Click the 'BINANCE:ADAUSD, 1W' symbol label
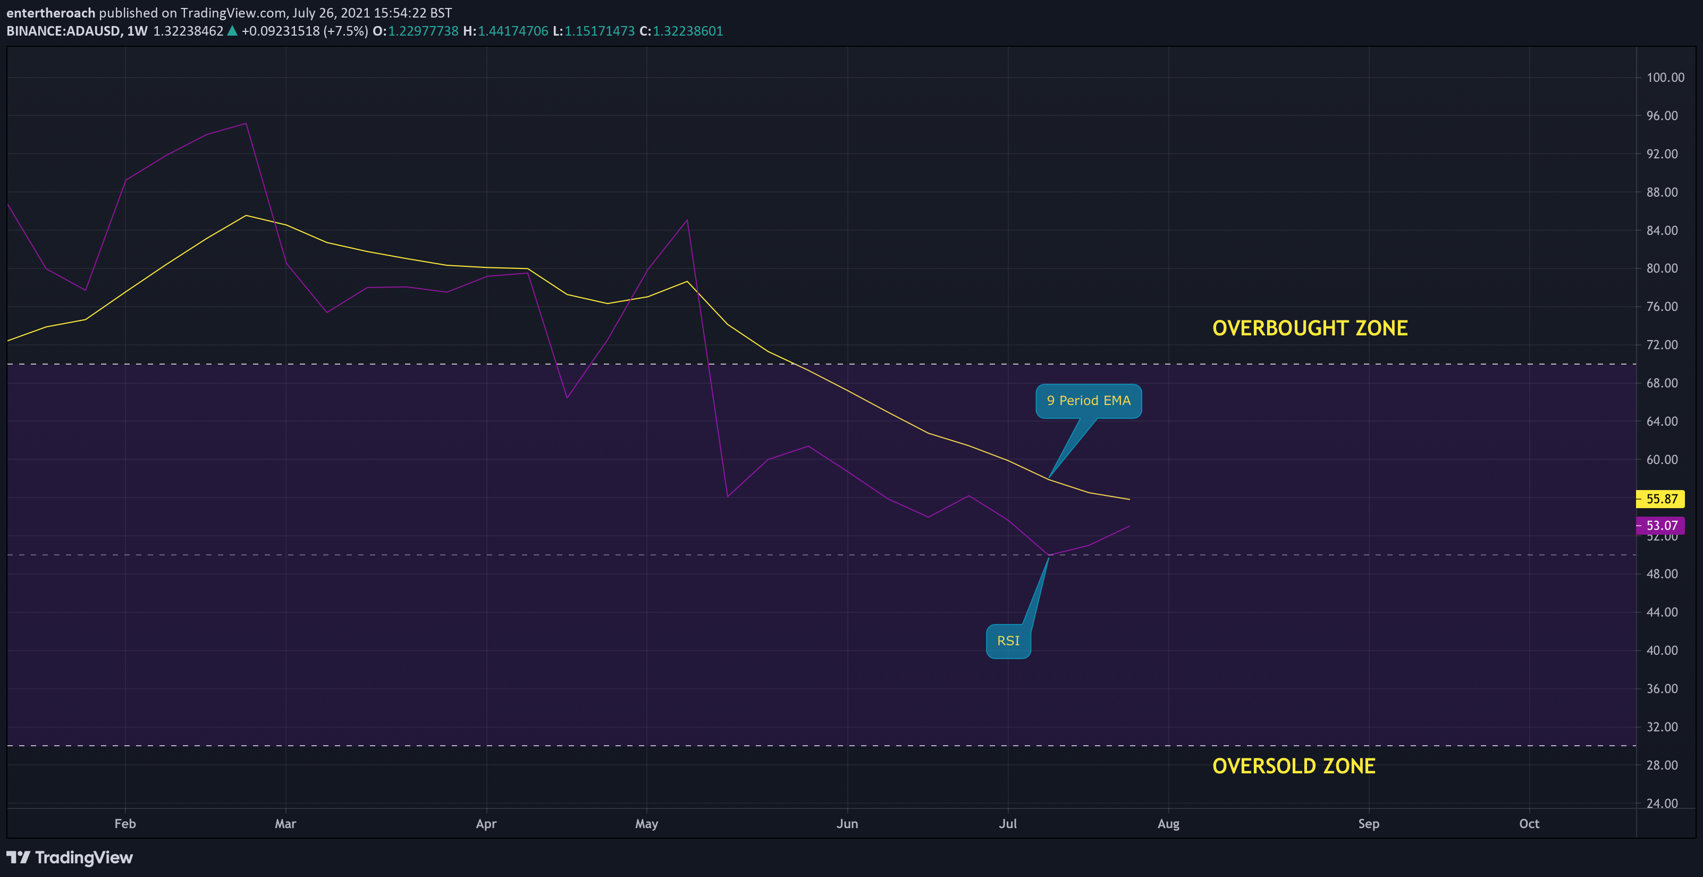 (x=77, y=31)
